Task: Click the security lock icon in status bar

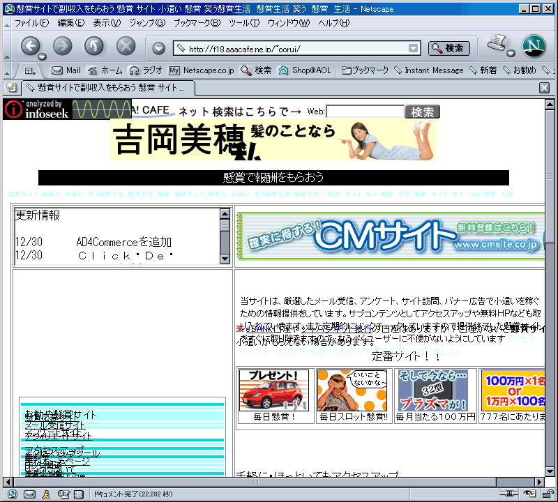Action: (x=548, y=494)
